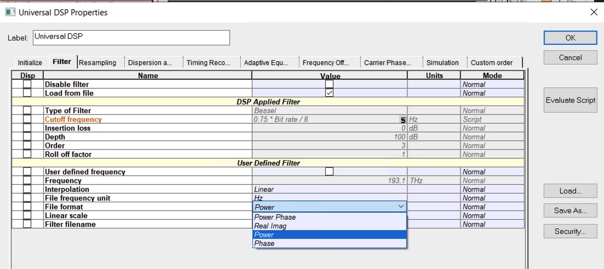Click the Save As... button
This screenshot has height=269, width=604.
(x=571, y=211)
